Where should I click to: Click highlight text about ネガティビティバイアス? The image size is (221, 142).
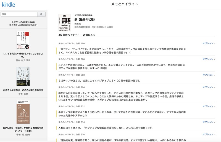(122, 51)
